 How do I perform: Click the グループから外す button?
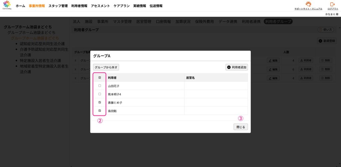click(106, 67)
